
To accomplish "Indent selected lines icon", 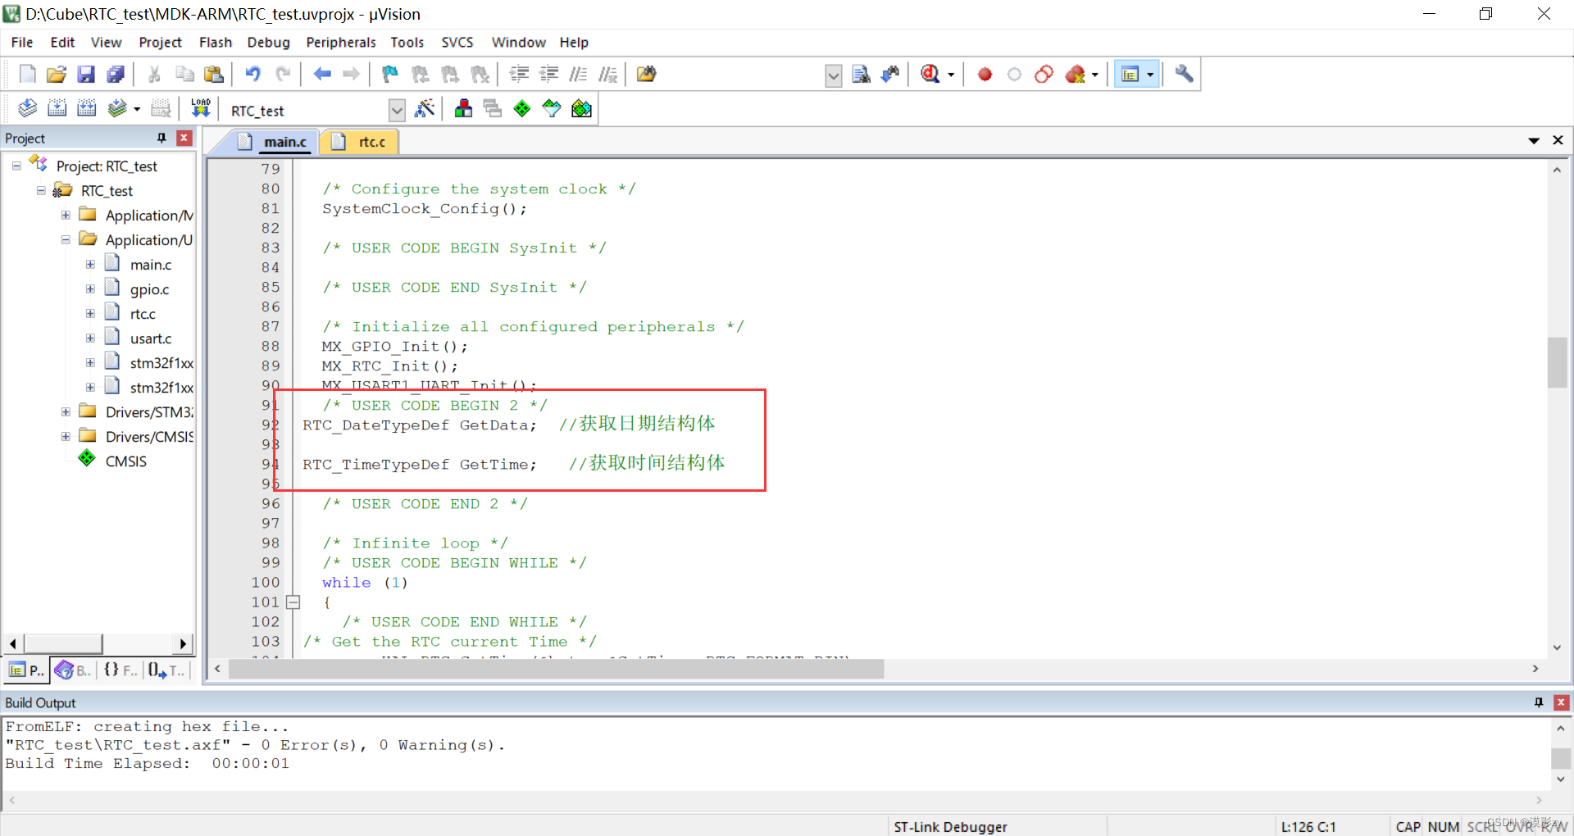I will click(x=519, y=75).
